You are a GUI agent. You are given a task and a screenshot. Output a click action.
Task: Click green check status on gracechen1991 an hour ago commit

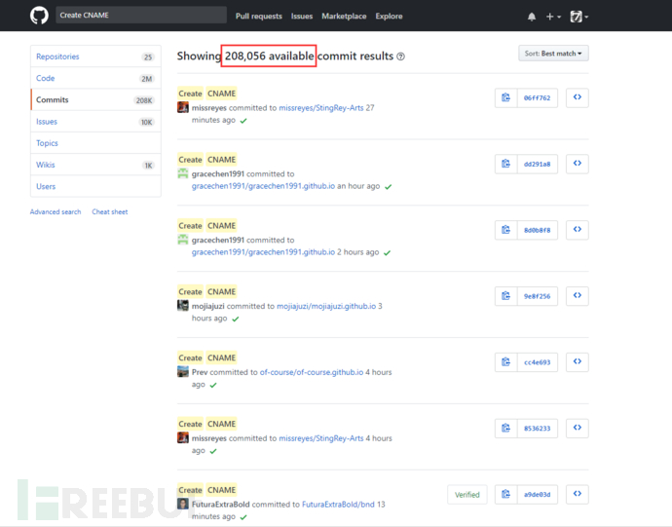[389, 186]
